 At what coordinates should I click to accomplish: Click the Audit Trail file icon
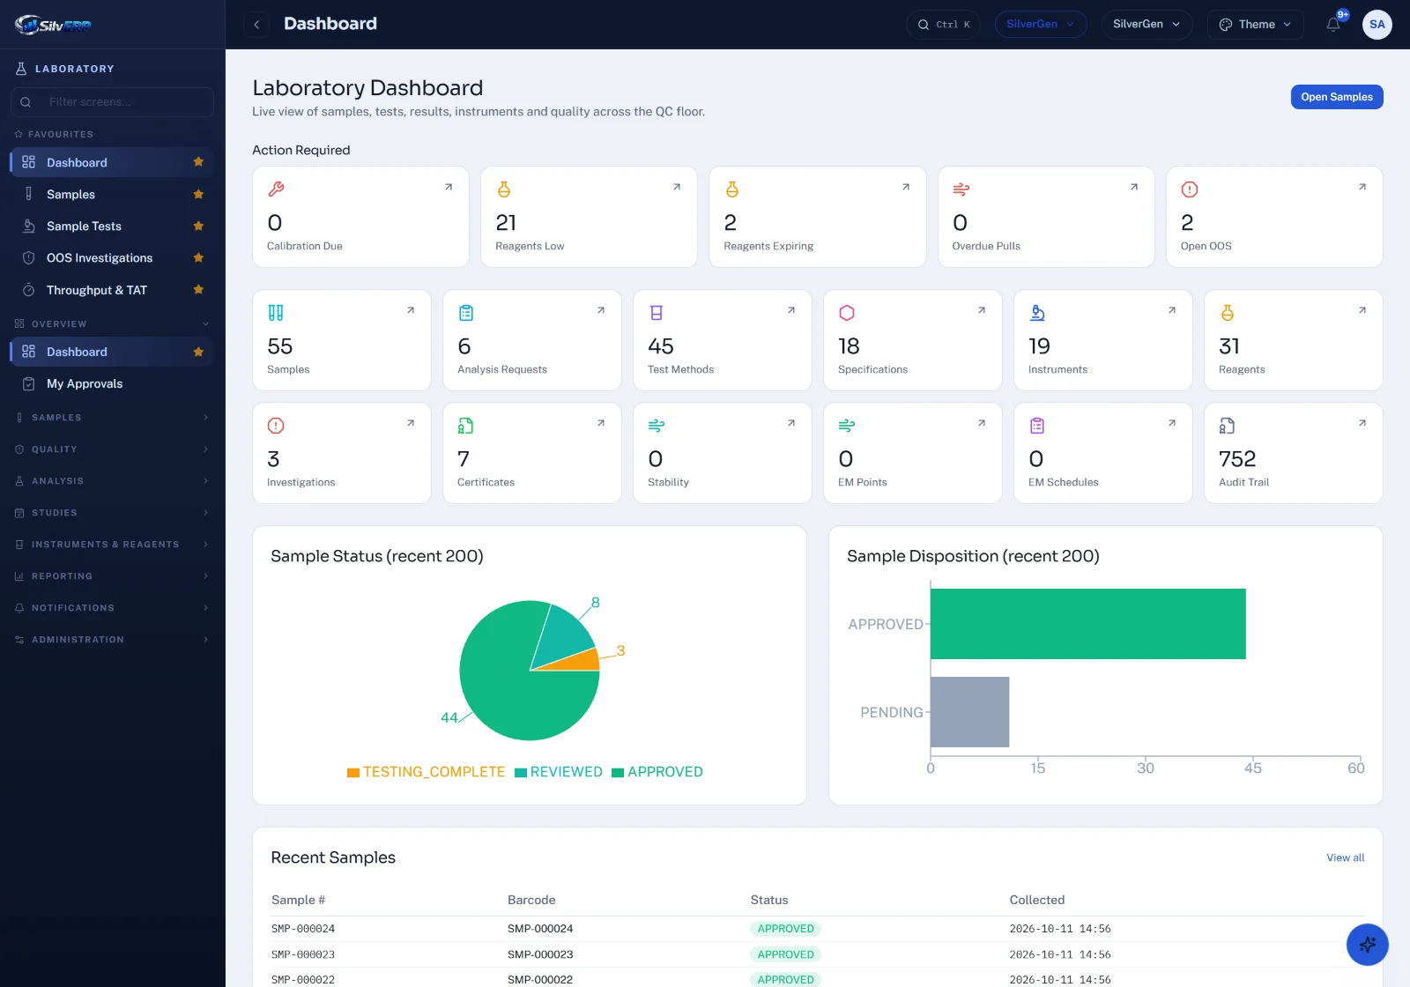pyautogui.click(x=1228, y=426)
